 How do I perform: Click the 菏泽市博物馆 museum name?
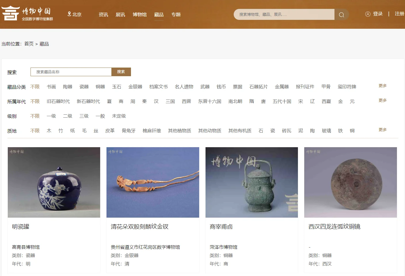coord(223,247)
